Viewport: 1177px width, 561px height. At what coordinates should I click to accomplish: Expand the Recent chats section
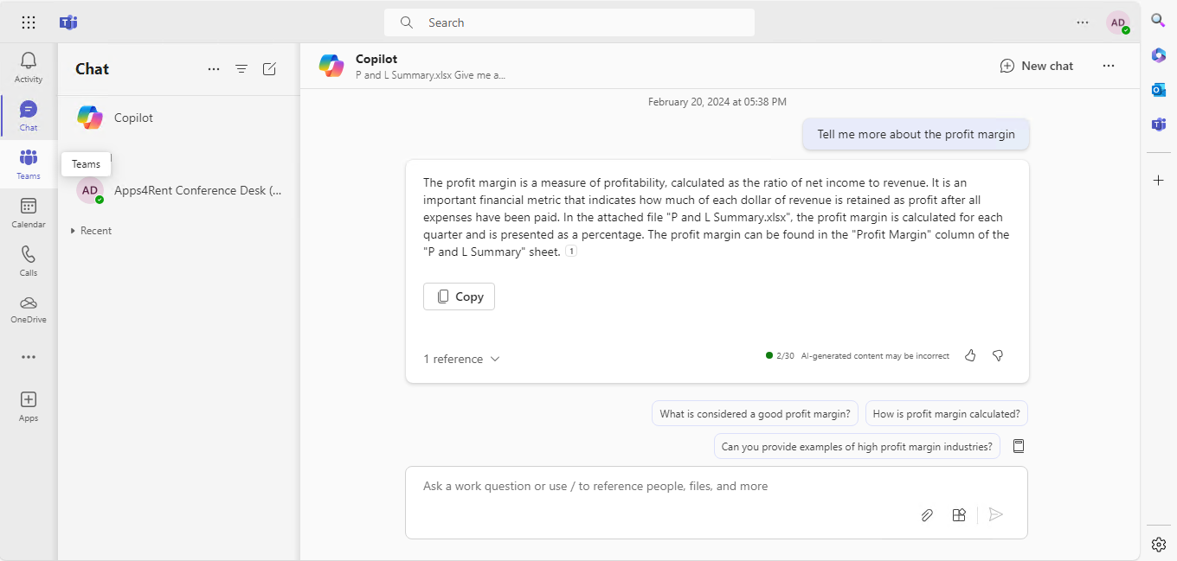(91, 231)
